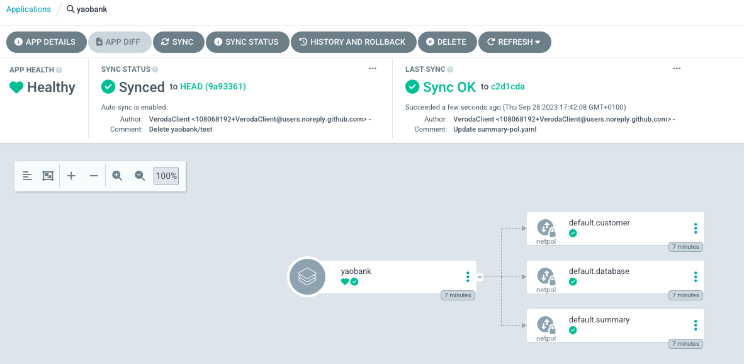Click default.database synced check icon
This screenshot has width=744, height=364.
tap(573, 282)
